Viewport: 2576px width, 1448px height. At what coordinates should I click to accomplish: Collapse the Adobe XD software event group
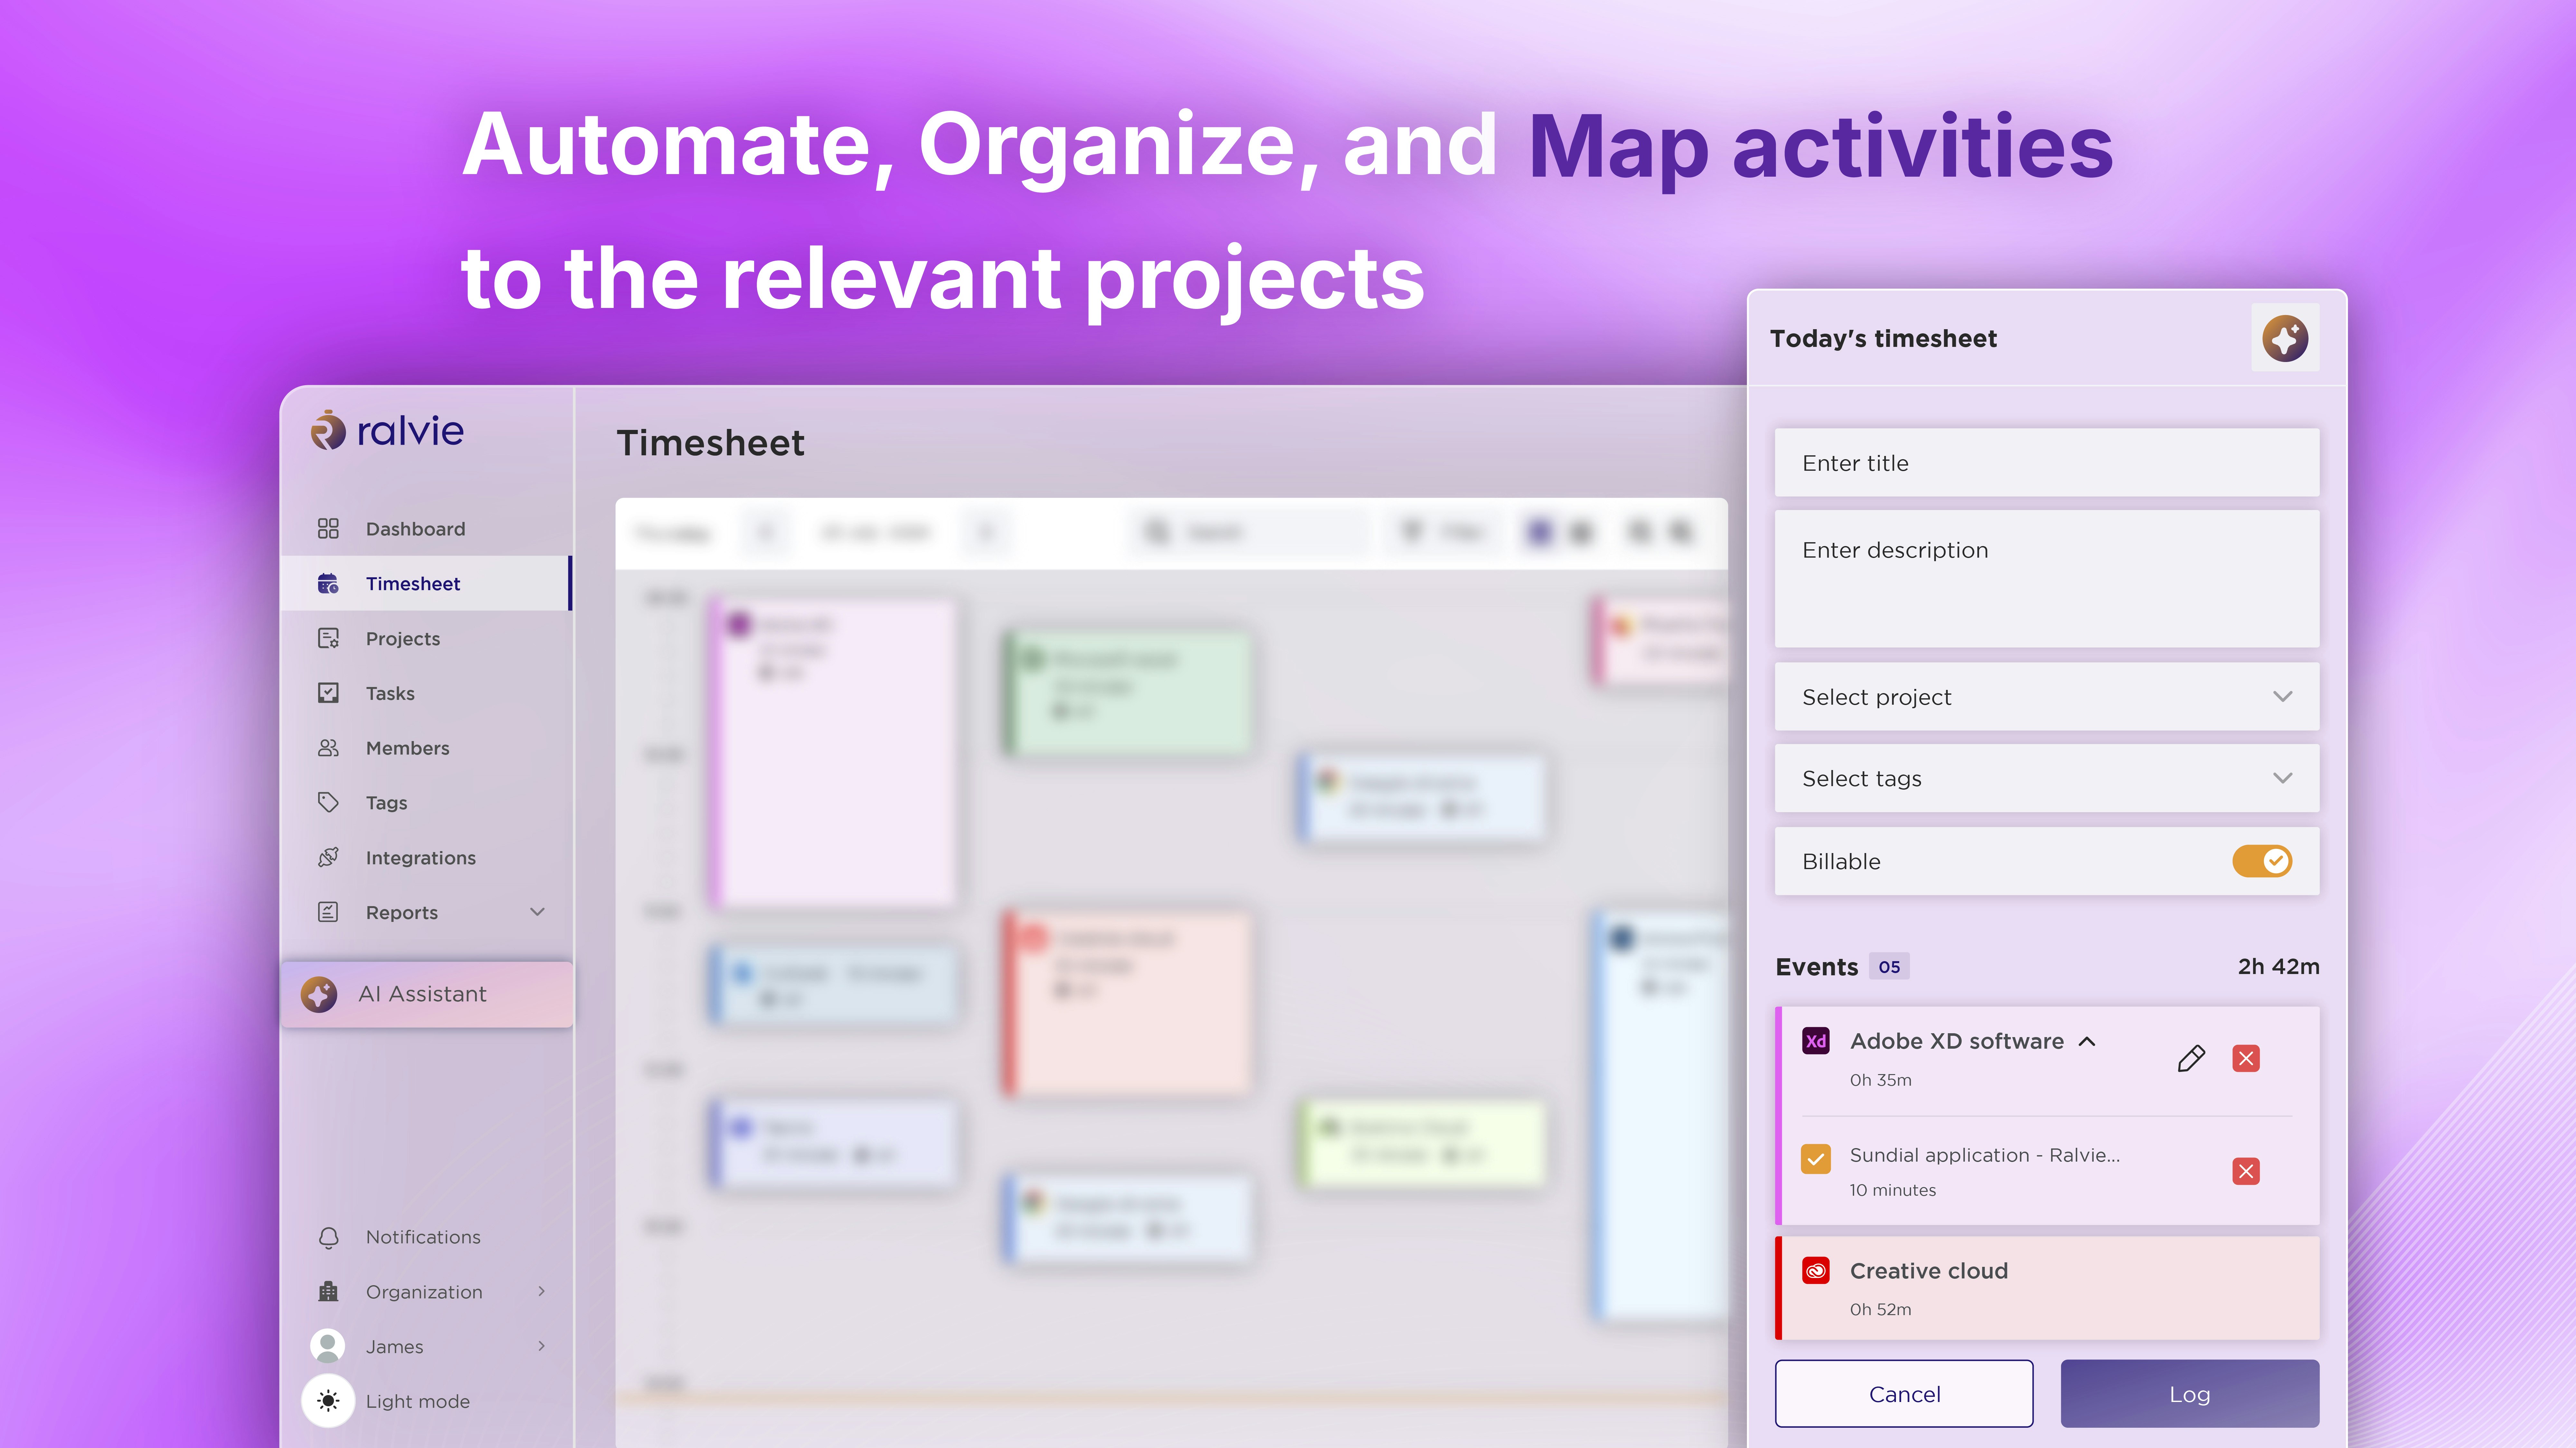point(2087,1041)
